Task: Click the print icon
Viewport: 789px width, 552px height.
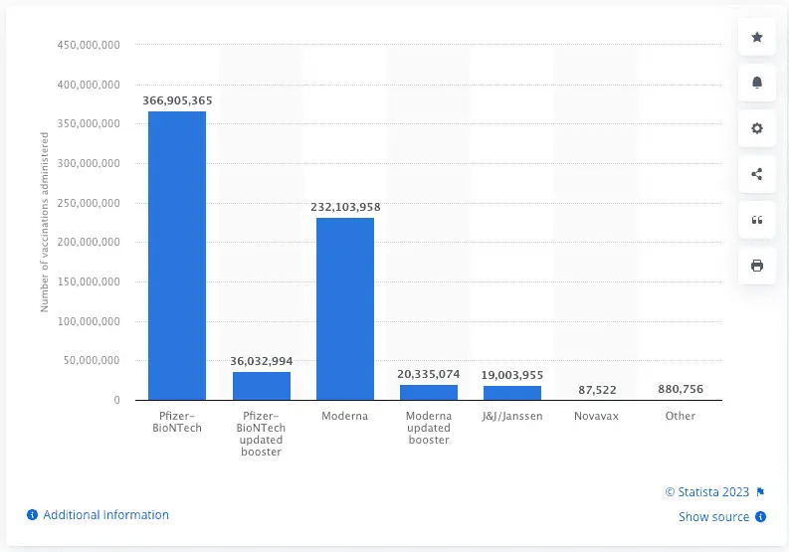Action: [x=757, y=266]
